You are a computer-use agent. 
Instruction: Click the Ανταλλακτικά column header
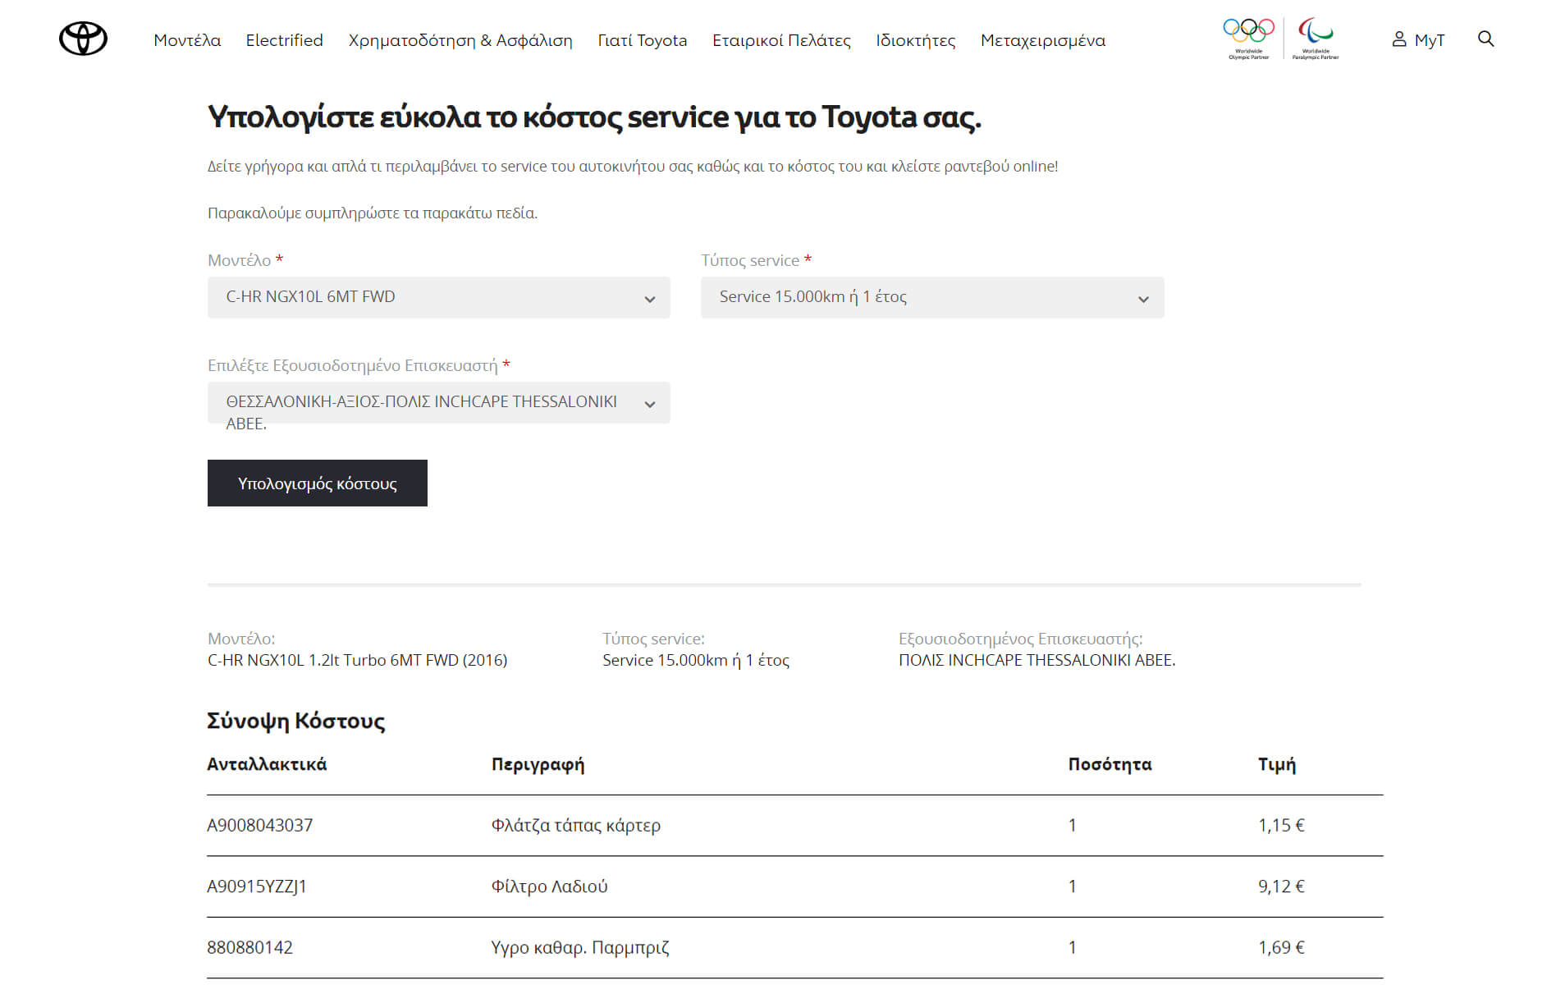click(267, 764)
